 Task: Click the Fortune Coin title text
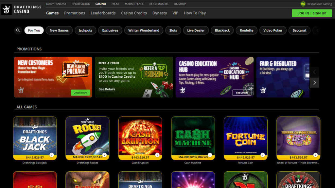coord(245,163)
